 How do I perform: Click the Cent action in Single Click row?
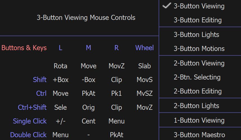tap(89, 121)
